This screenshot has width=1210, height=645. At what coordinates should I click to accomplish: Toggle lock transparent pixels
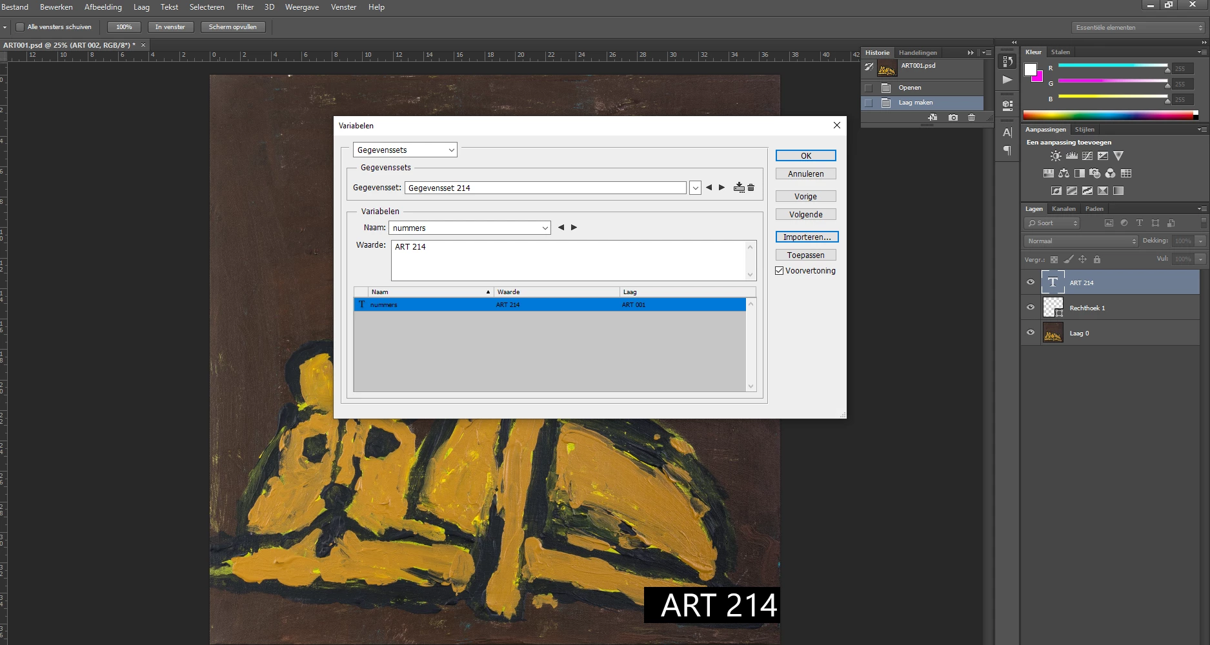[x=1054, y=259]
